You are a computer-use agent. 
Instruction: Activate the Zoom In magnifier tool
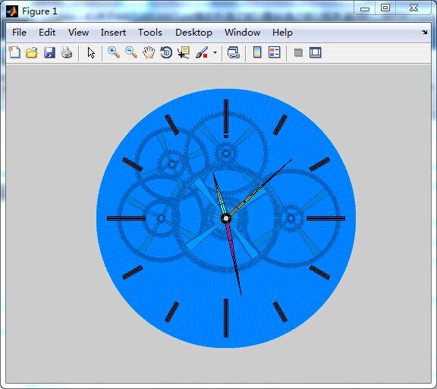click(114, 52)
